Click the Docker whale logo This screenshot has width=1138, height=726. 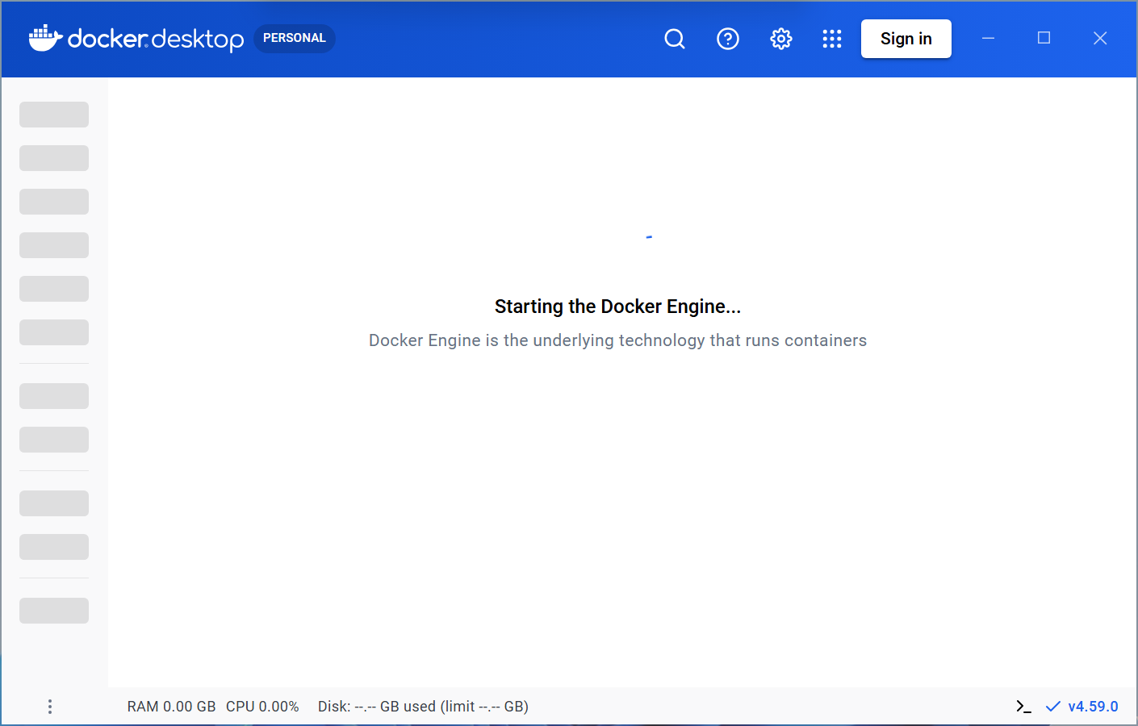46,37
